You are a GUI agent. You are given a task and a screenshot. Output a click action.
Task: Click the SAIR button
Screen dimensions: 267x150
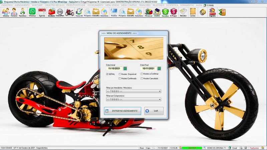pos(154,111)
